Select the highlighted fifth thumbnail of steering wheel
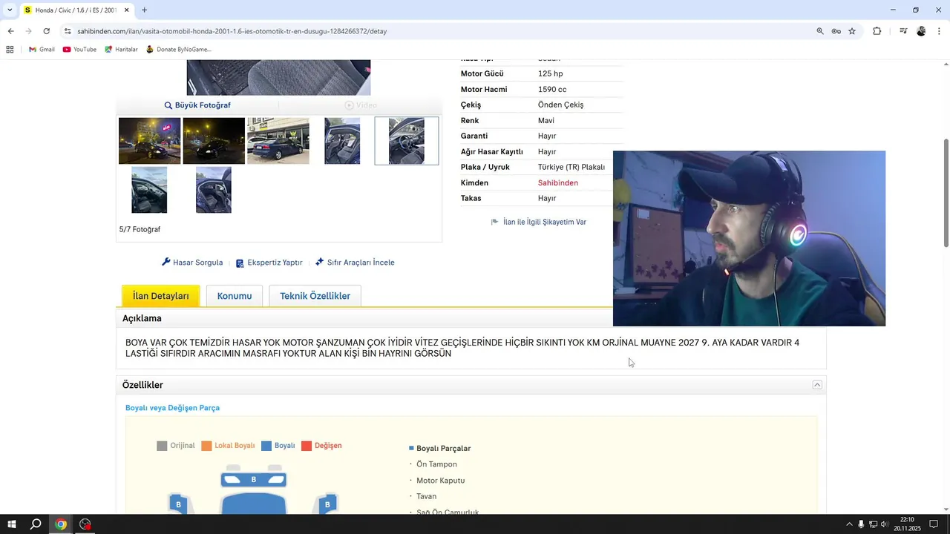Screen dimensions: 950x534 [407, 141]
